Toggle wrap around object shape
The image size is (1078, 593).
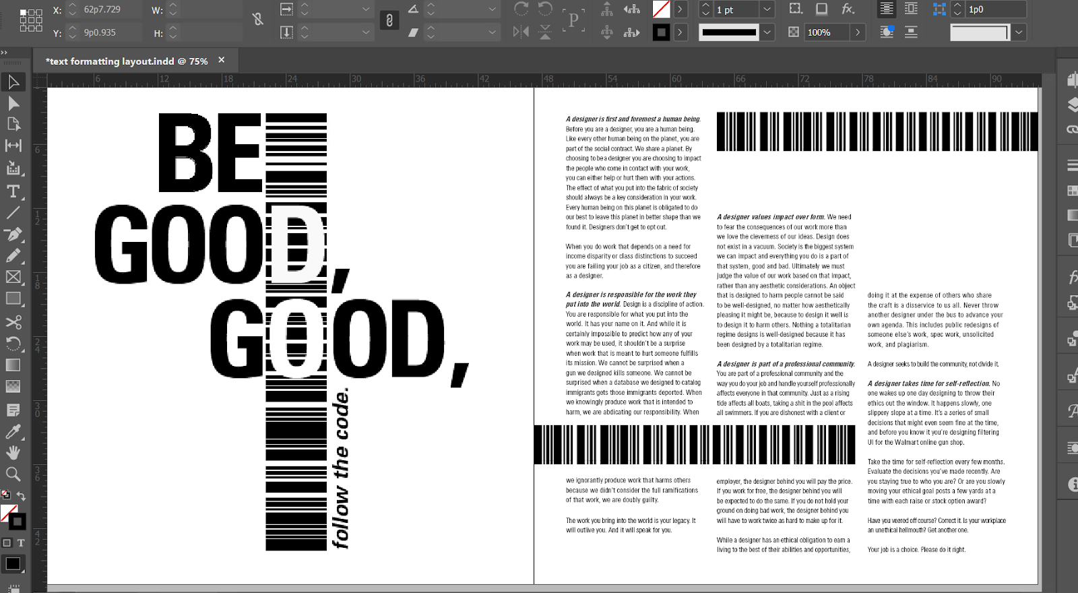click(x=887, y=32)
